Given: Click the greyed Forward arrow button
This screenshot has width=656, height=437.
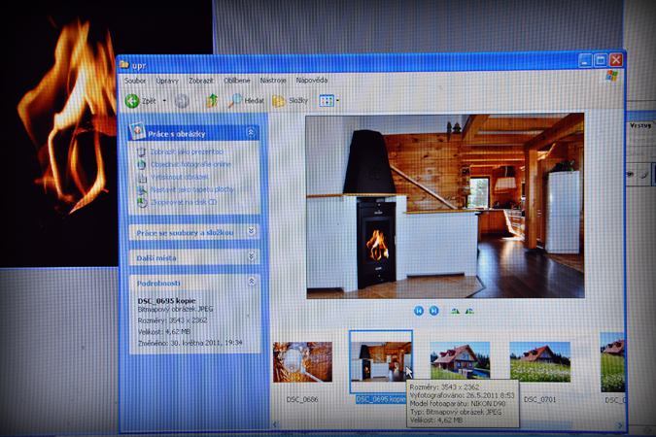Looking at the screenshot, I should coord(182,101).
